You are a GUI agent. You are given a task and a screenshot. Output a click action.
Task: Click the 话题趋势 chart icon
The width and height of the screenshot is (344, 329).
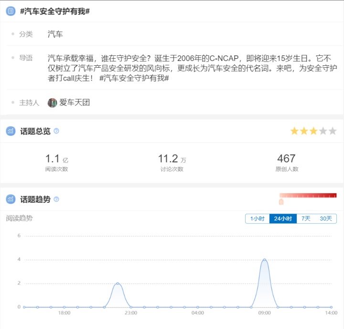click(11, 199)
